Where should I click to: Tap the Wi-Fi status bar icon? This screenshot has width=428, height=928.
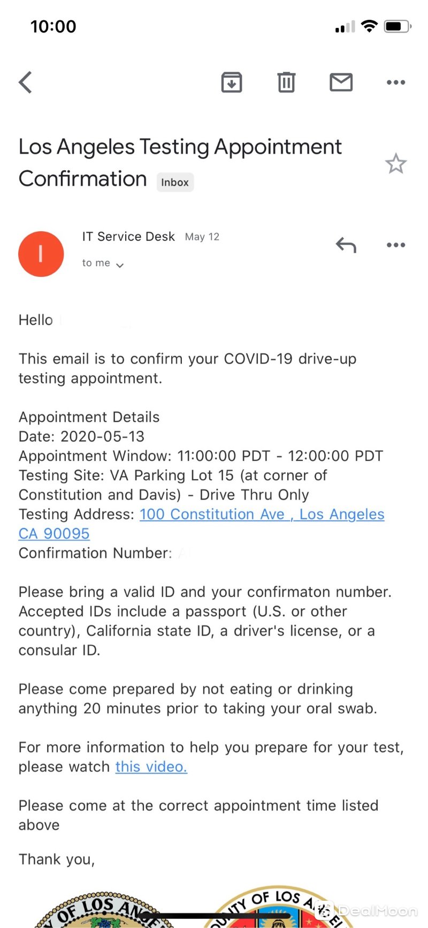pyautogui.click(x=369, y=26)
